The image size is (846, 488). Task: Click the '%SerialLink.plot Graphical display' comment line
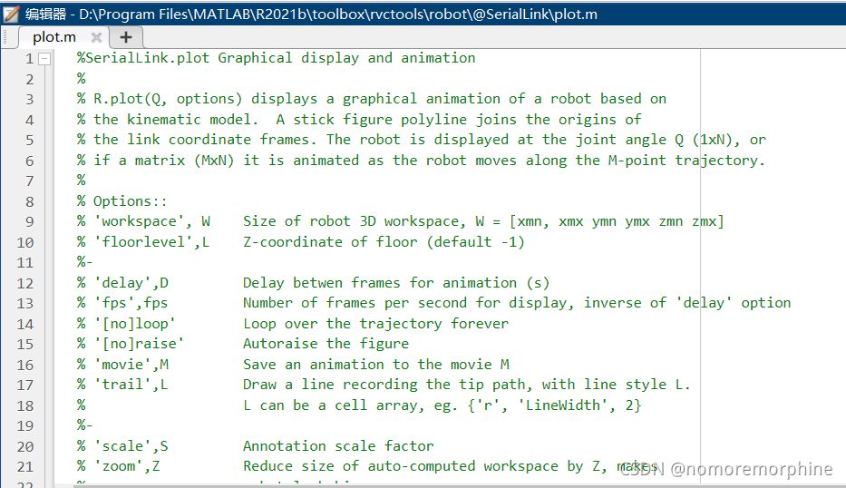276,58
